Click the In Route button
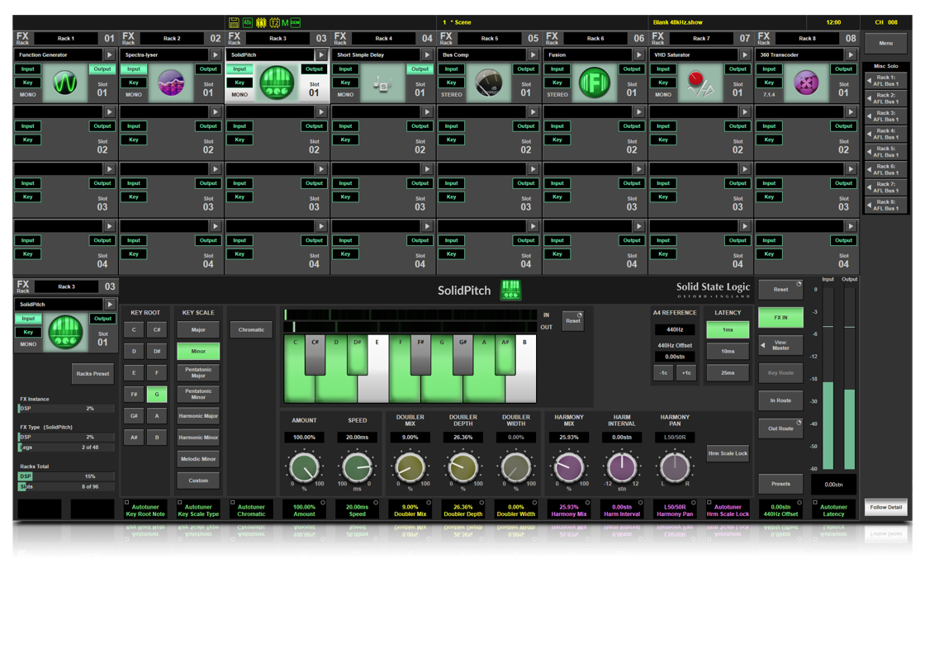The width and height of the screenshot is (925, 672). click(780, 401)
